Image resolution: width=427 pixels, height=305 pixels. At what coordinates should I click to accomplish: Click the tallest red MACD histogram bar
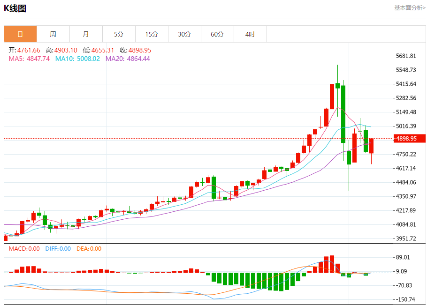pos(332,264)
